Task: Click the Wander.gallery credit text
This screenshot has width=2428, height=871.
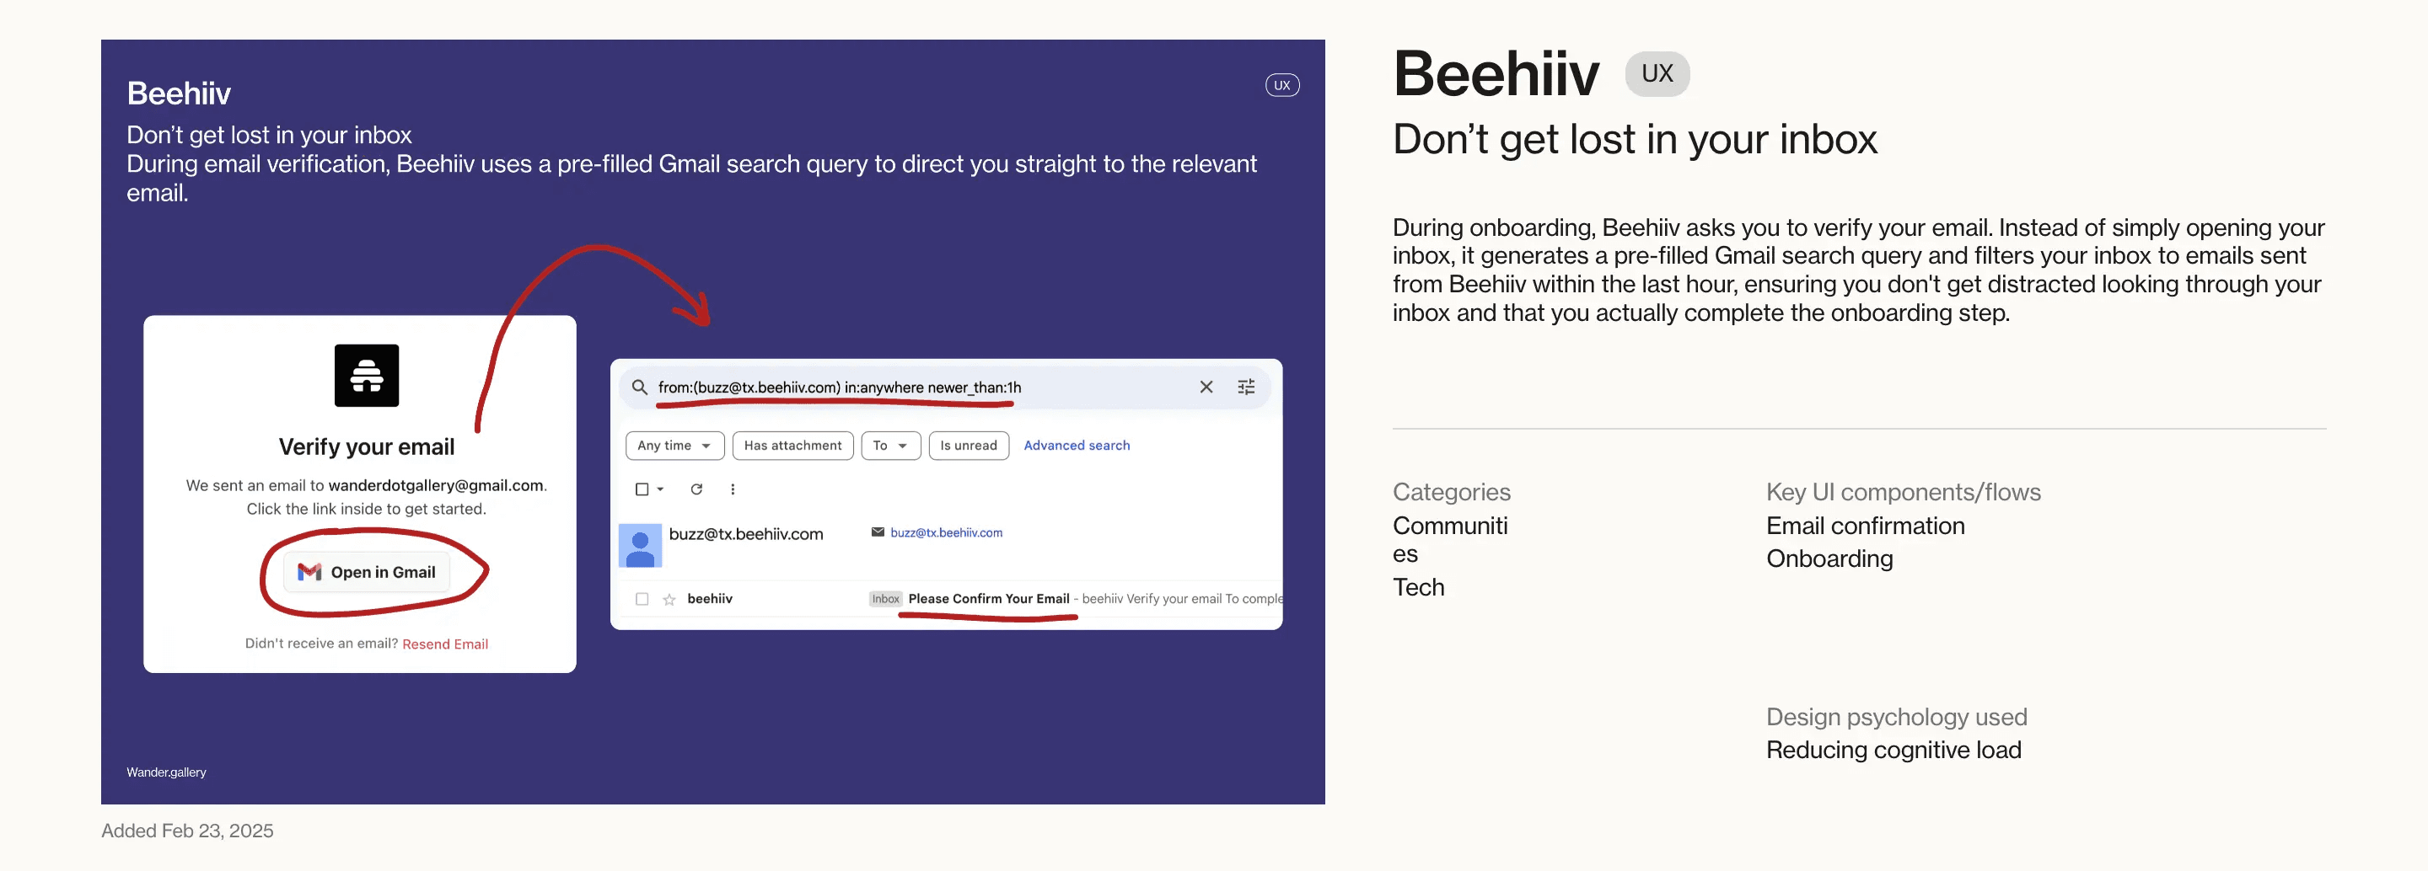Action: (166, 772)
